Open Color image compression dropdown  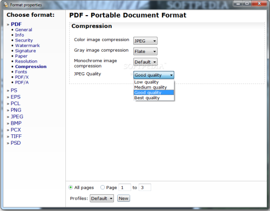pyautogui.click(x=145, y=41)
